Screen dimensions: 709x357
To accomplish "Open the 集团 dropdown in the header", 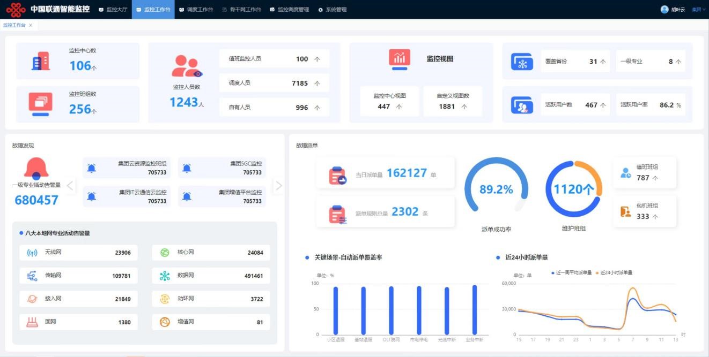I will pos(698,10).
